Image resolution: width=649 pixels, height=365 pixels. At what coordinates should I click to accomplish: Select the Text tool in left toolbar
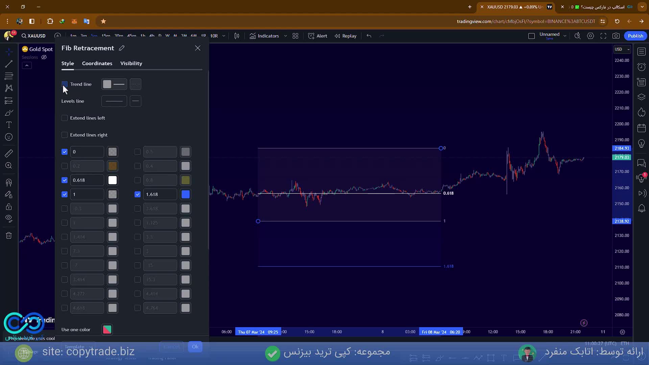tap(9, 125)
